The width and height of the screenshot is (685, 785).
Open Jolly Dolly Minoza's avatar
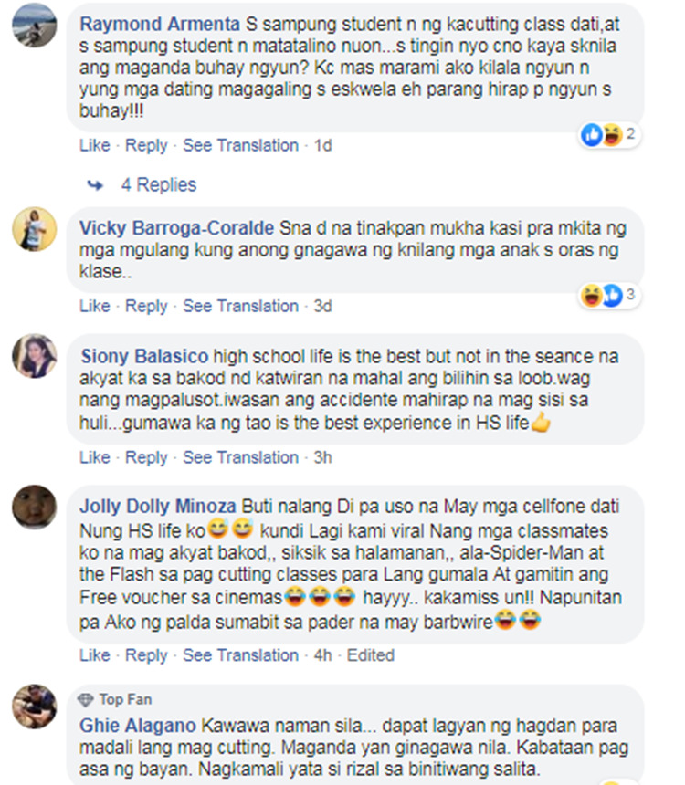click(34, 508)
